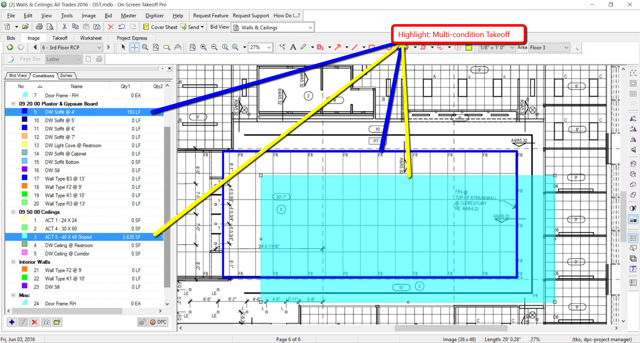Switch to the Bids tab
The width and height of the screenshot is (640, 343).
pyautogui.click(x=11, y=38)
